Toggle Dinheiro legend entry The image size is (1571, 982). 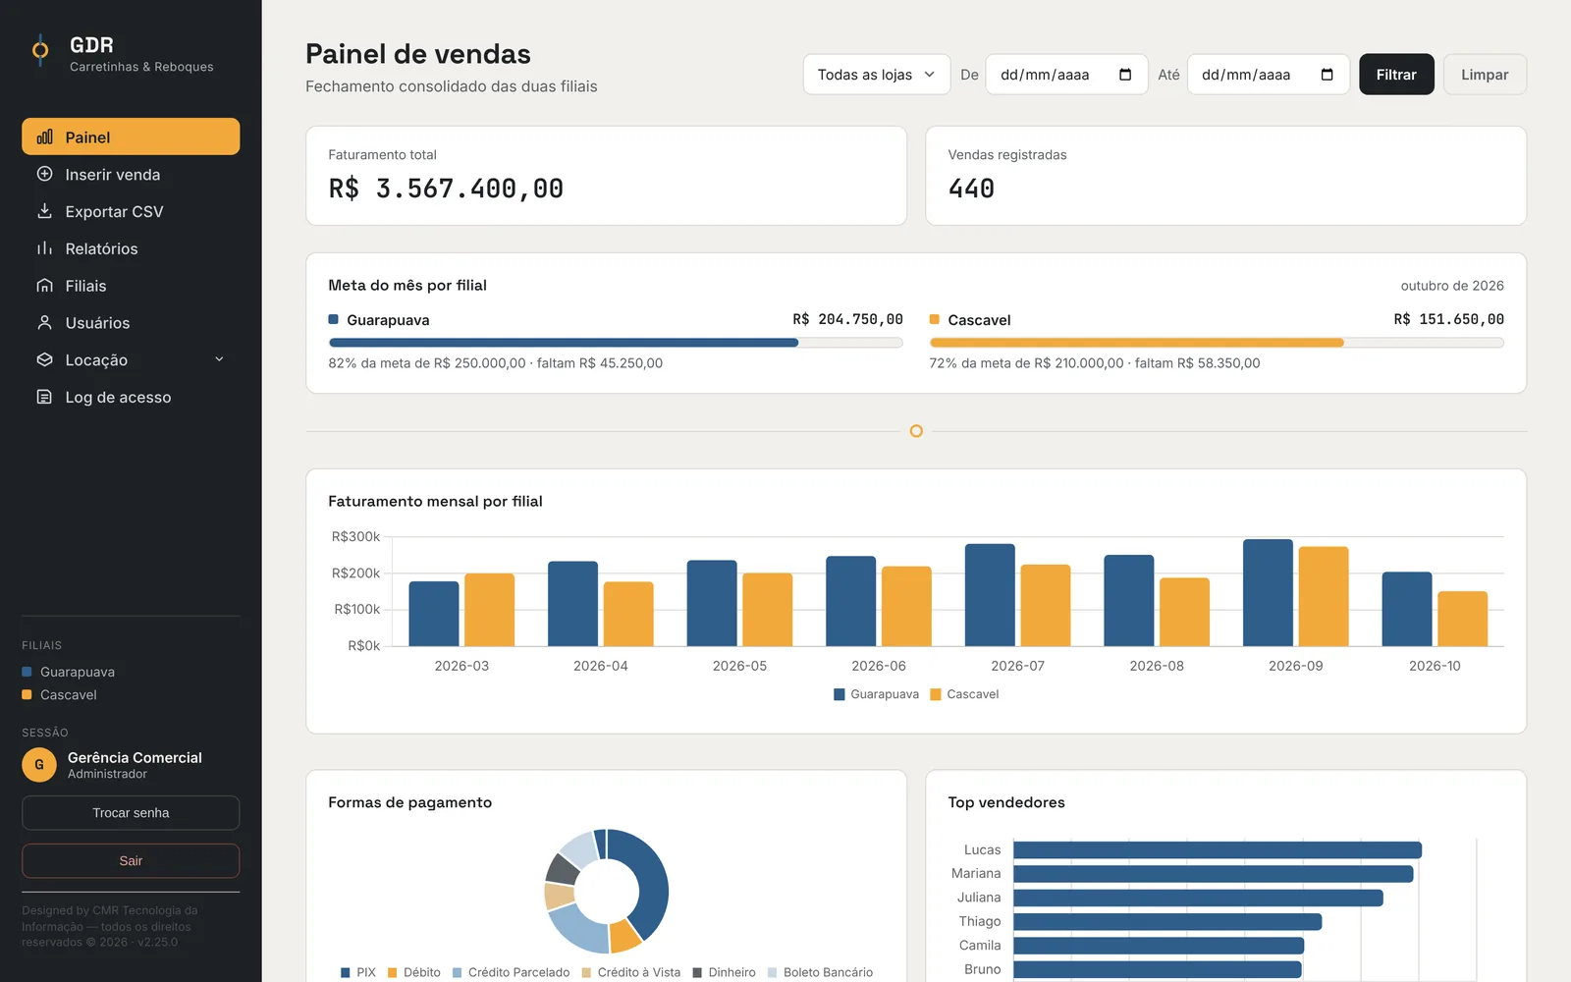pos(724,972)
